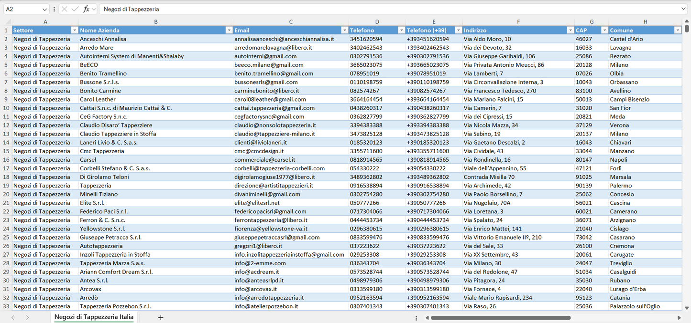Image resolution: width=691 pixels, height=323 pixels.
Task: Add a new sheet with plus icon
Action: click(161, 317)
